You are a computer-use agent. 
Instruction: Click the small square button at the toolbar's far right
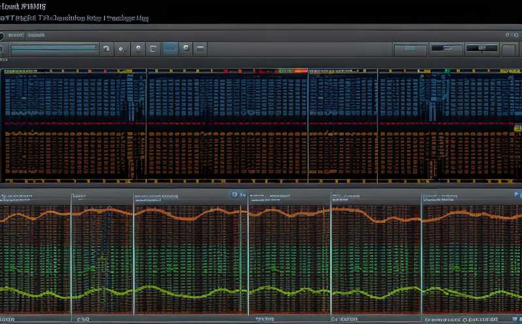click(x=510, y=49)
